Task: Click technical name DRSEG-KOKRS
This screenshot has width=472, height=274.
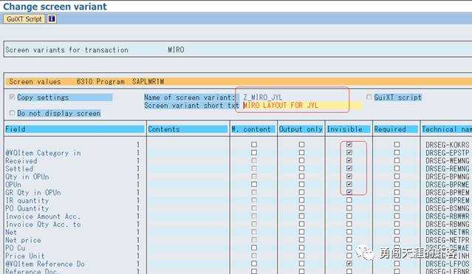Action: pos(448,145)
